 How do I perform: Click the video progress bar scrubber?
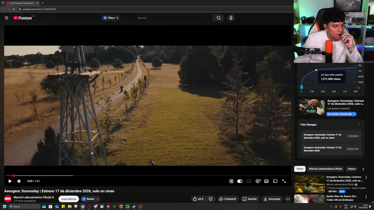(13, 176)
